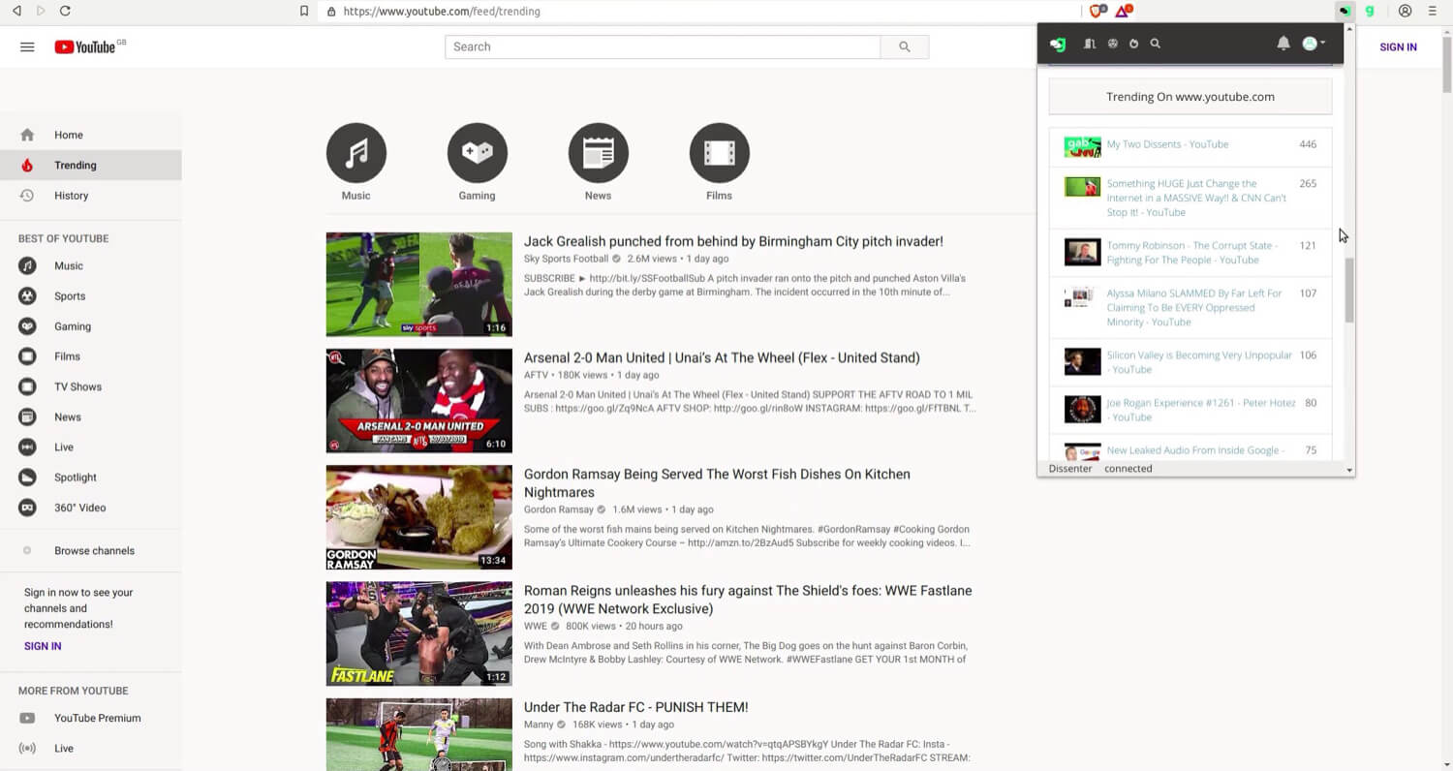Open 'Something HUGE Just Change the Internet' Dissenter link
Viewport: 1453px width, 771px height.
(1197, 198)
